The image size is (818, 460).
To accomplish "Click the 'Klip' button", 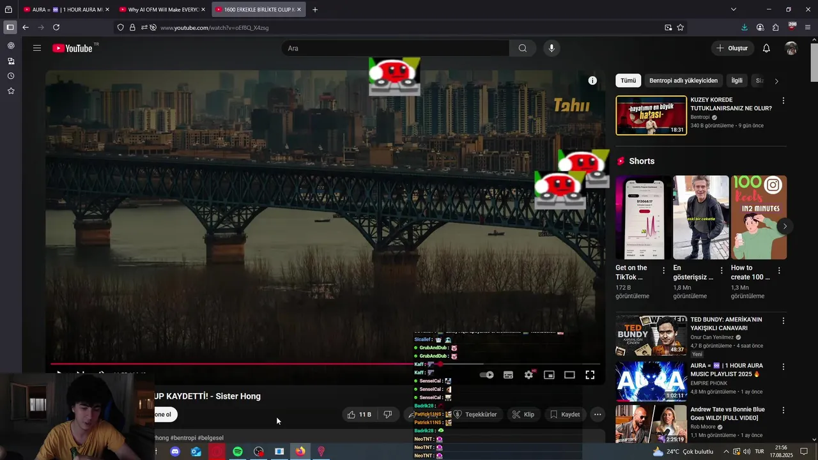I will 523,415.
